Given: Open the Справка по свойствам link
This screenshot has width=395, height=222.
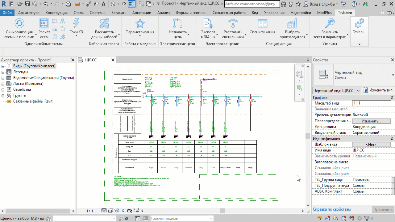Looking at the screenshot, I should coord(332,209).
